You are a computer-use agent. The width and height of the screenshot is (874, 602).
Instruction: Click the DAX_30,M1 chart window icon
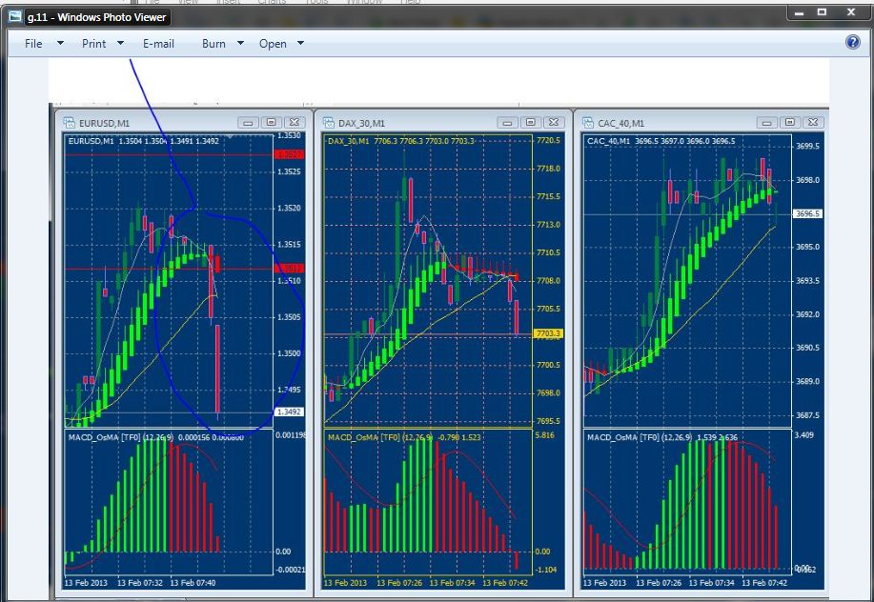click(329, 123)
